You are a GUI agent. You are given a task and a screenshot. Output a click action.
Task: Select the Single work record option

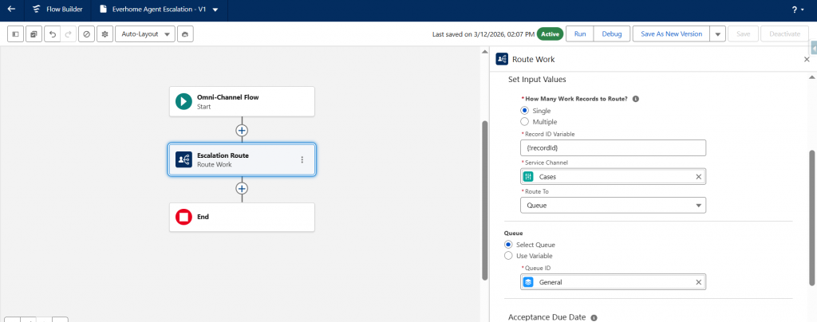click(x=524, y=110)
